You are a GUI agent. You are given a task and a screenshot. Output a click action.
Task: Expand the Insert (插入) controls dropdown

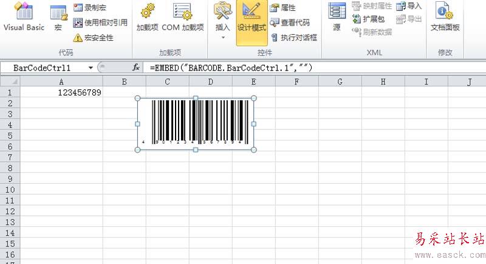222,38
